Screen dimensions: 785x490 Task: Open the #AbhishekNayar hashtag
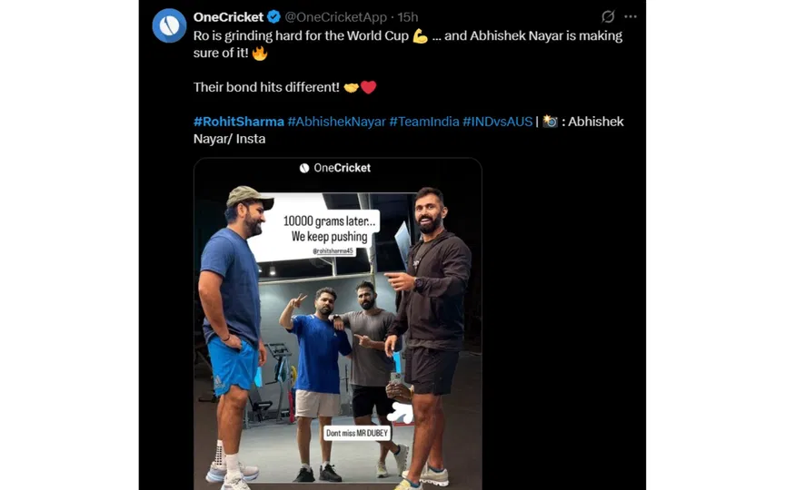336,122
